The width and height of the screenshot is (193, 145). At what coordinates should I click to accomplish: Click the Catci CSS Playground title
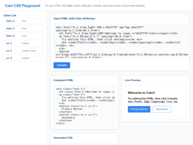(23, 6)
